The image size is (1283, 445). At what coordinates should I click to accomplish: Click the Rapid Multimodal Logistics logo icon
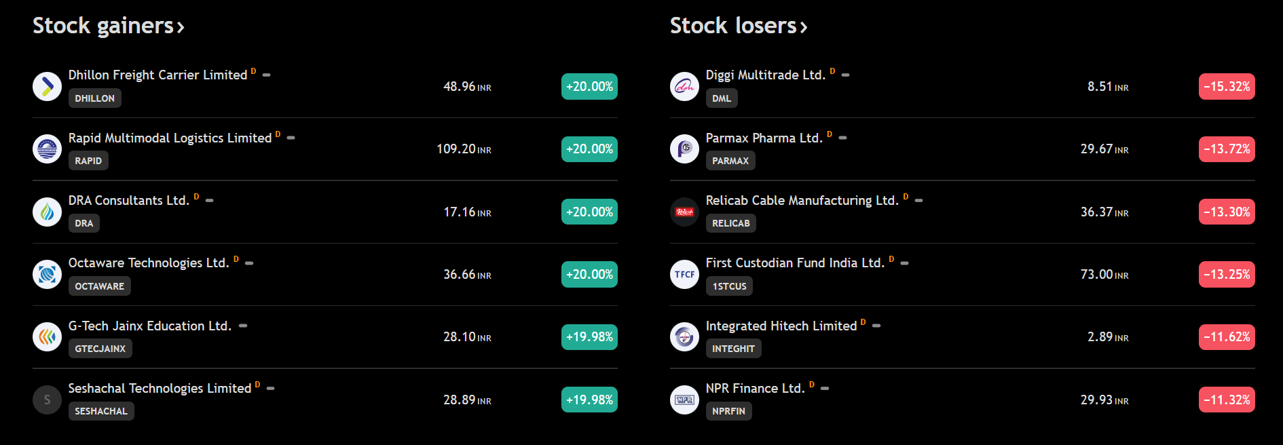(x=47, y=149)
